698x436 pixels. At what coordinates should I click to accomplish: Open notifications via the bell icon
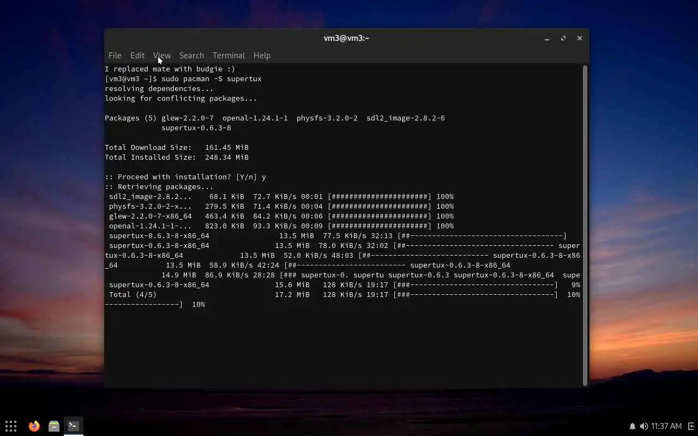[x=633, y=426]
